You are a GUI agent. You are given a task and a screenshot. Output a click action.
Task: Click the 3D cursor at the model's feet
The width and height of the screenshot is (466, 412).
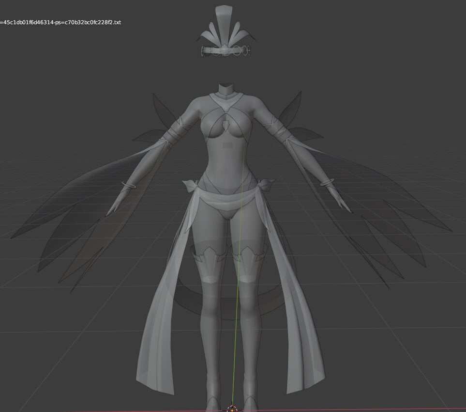pos(232,409)
